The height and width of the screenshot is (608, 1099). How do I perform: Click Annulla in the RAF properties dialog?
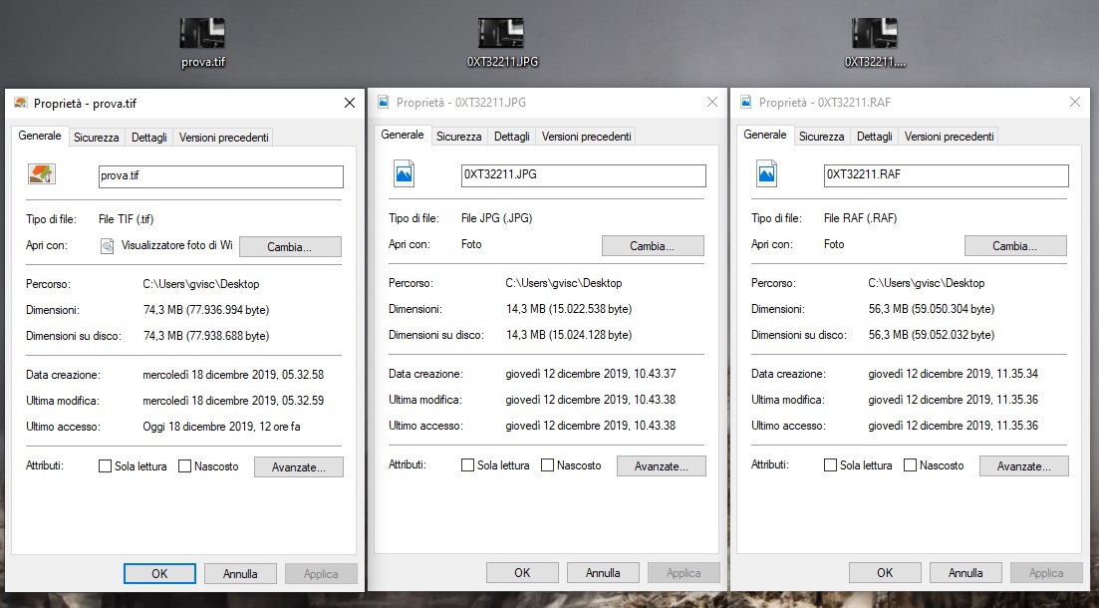click(x=965, y=573)
